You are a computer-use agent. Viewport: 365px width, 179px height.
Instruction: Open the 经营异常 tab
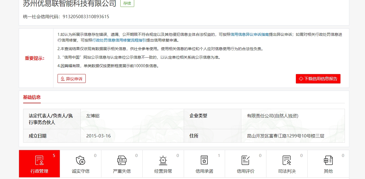(x=163, y=164)
